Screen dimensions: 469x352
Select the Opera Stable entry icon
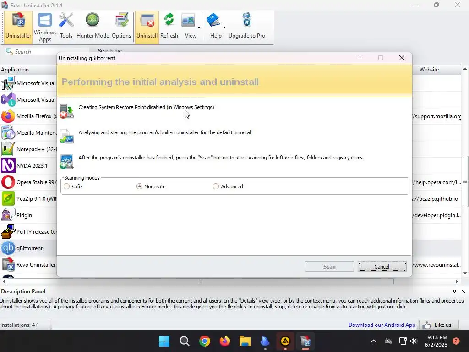8,182
